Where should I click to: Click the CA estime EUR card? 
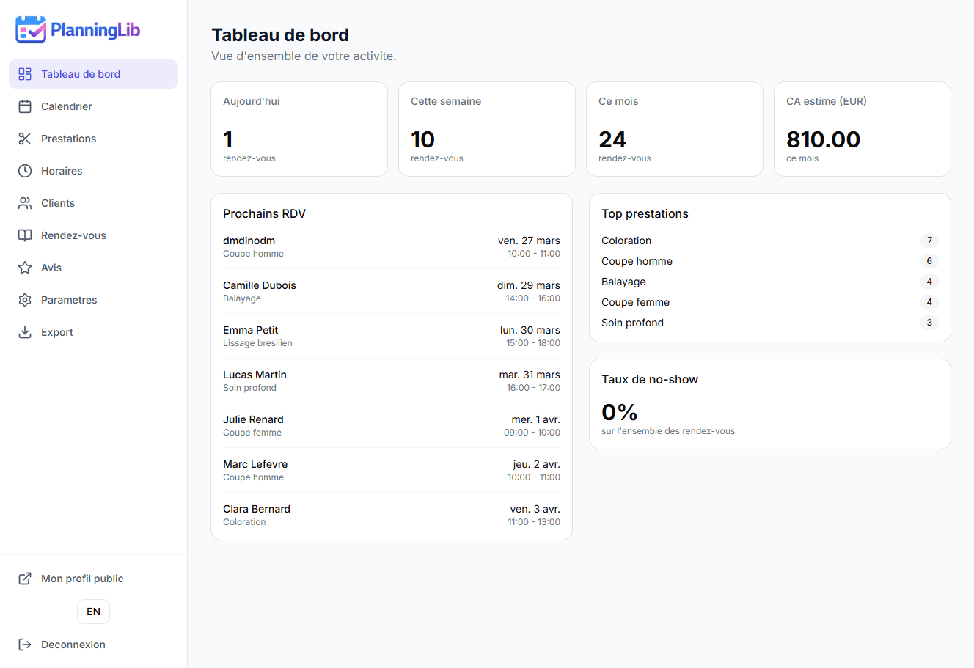pos(862,129)
